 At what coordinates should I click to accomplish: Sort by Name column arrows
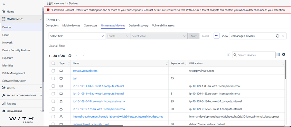[x=167, y=64]
